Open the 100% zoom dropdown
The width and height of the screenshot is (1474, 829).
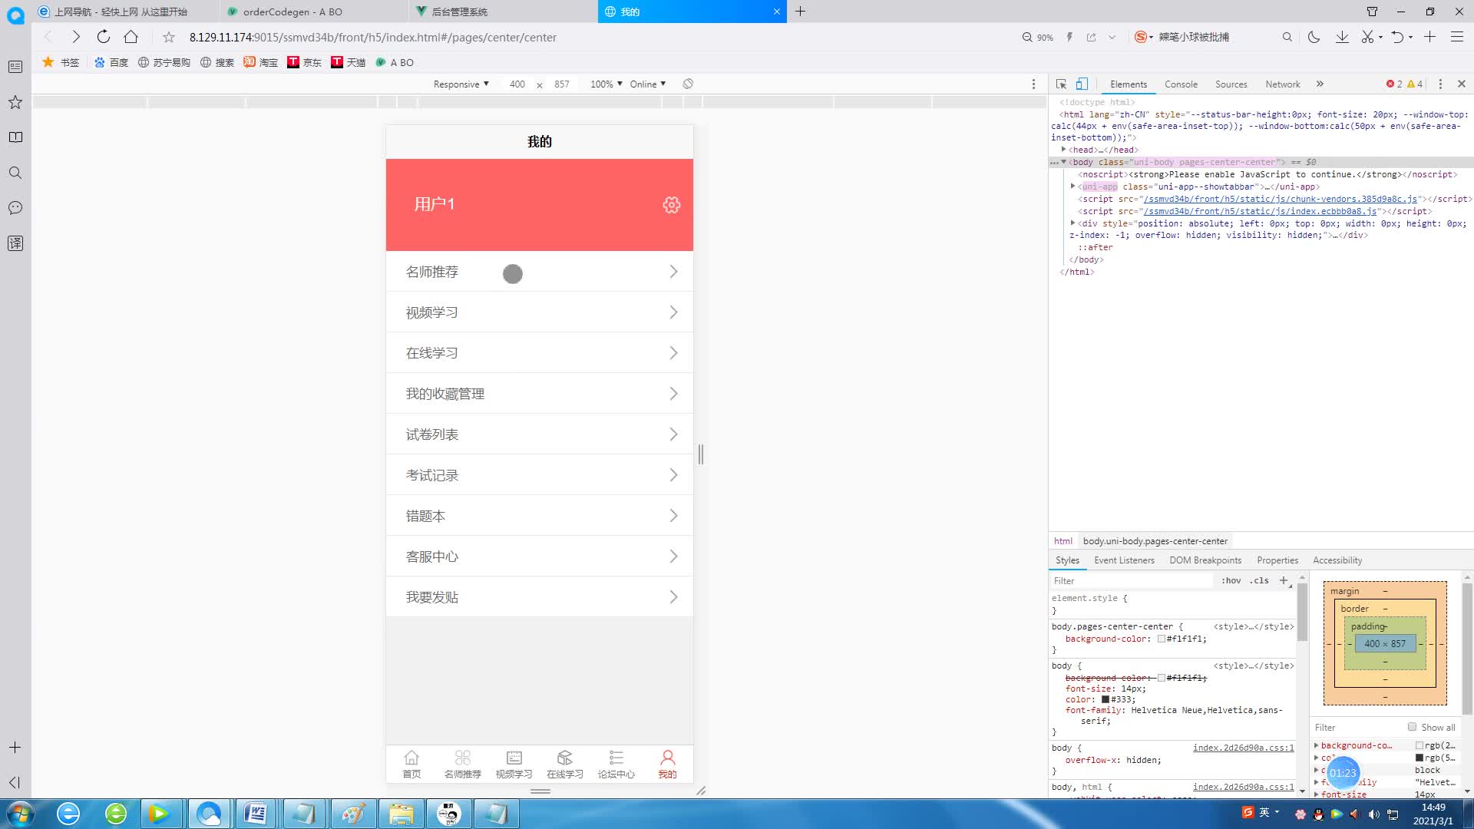pos(606,84)
